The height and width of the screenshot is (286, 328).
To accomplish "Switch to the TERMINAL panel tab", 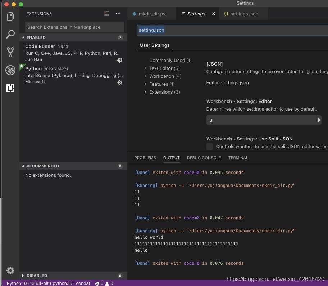I will (x=238, y=158).
